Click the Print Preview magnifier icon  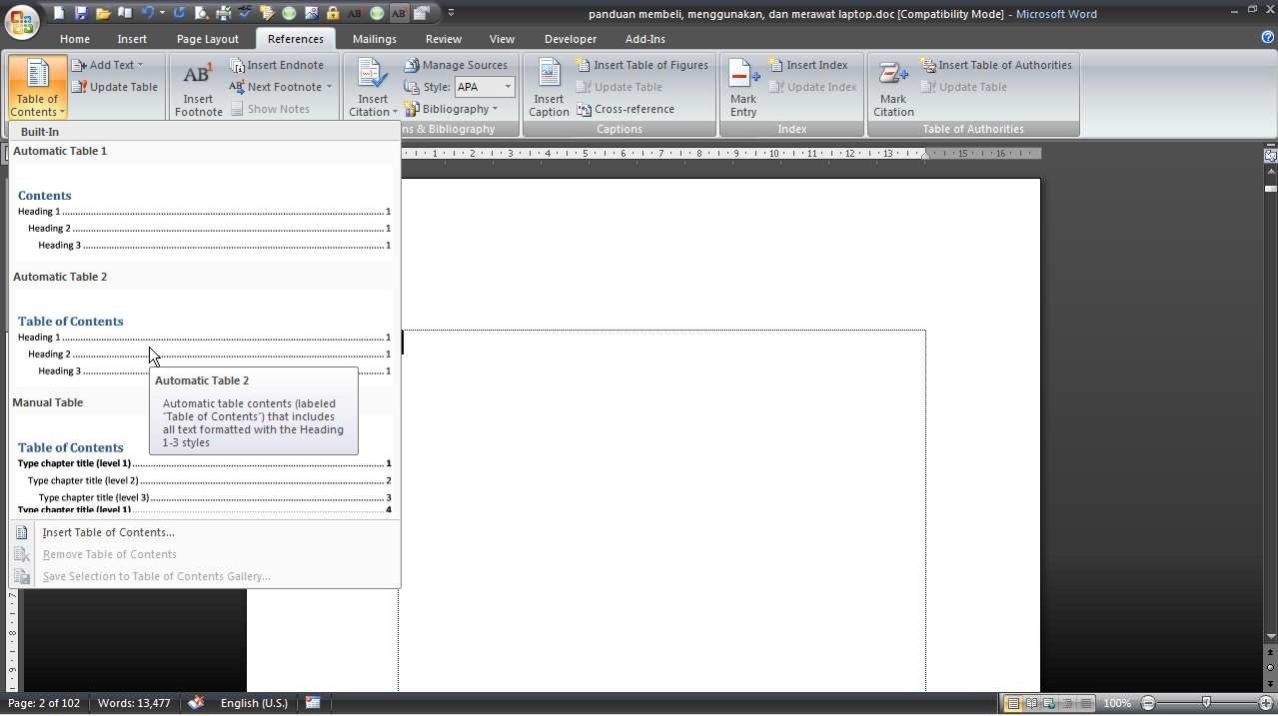(x=202, y=13)
